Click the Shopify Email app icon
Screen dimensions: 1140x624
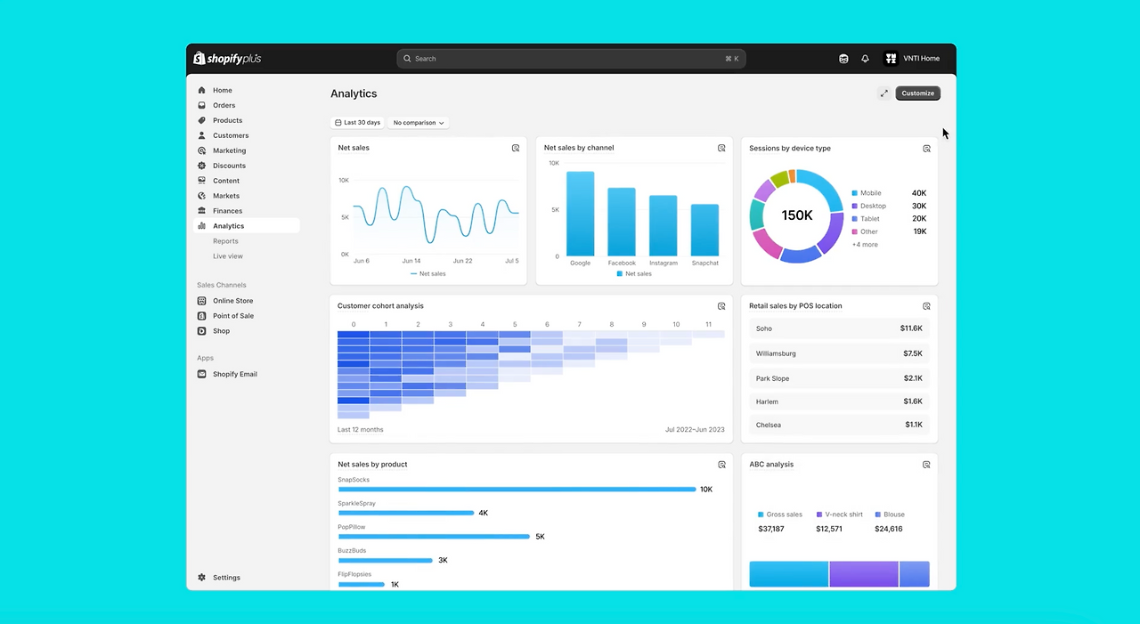click(x=202, y=374)
